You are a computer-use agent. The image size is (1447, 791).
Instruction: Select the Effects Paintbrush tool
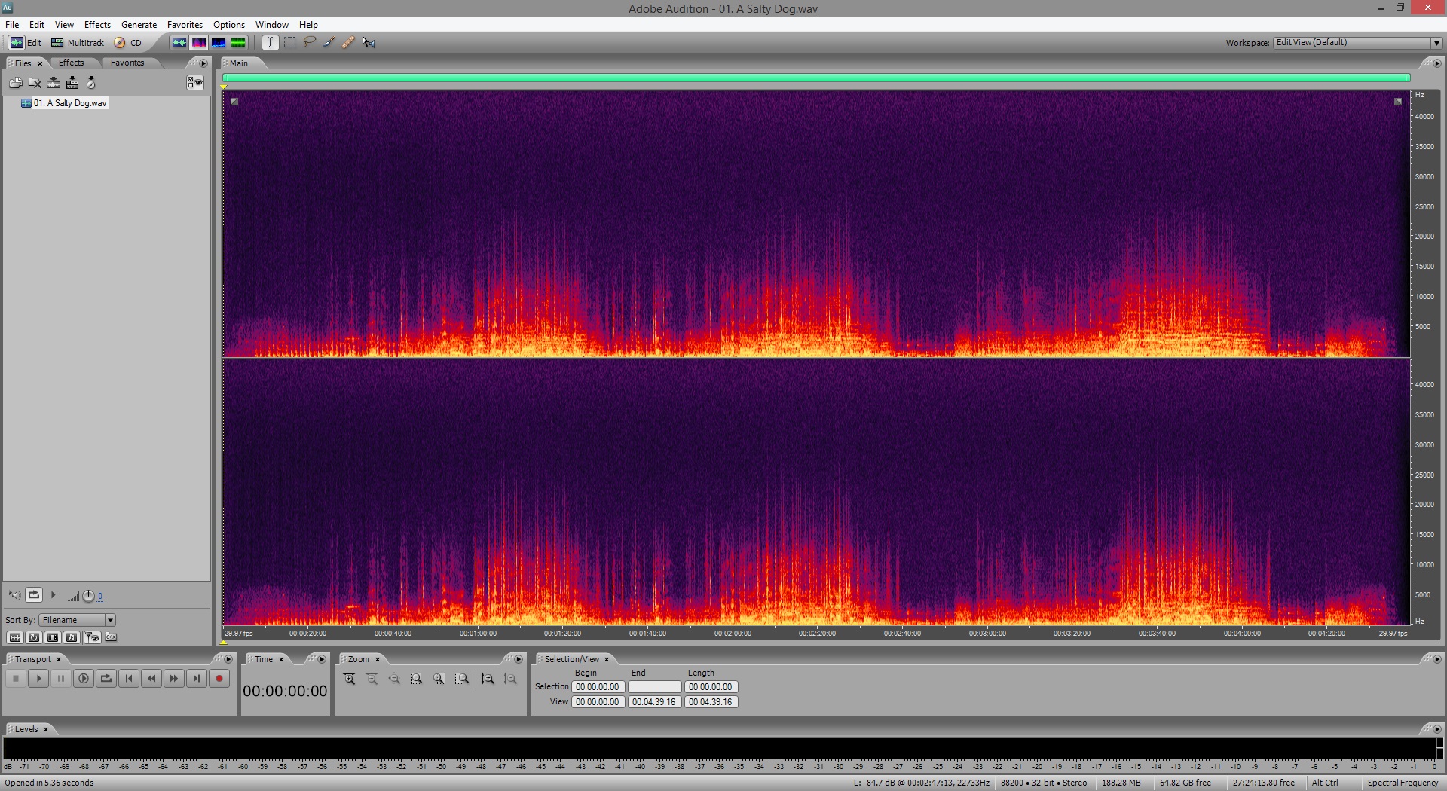(329, 43)
